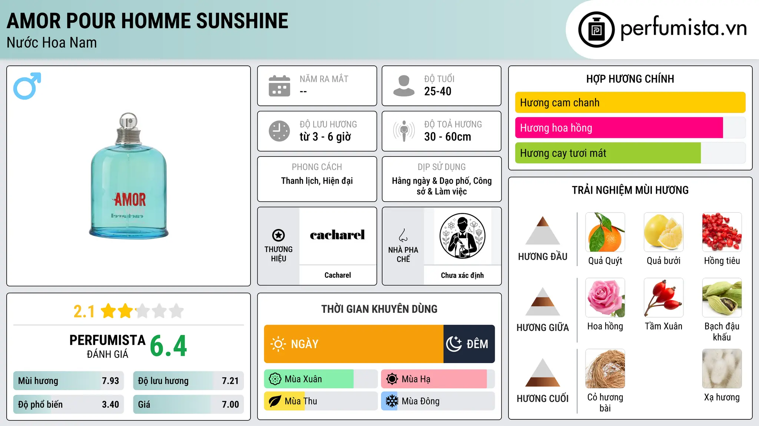Click the pyramid icon above Hương đầu
Image resolution: width=759 pixels, height=426 pixels.
tap(543, 230)
